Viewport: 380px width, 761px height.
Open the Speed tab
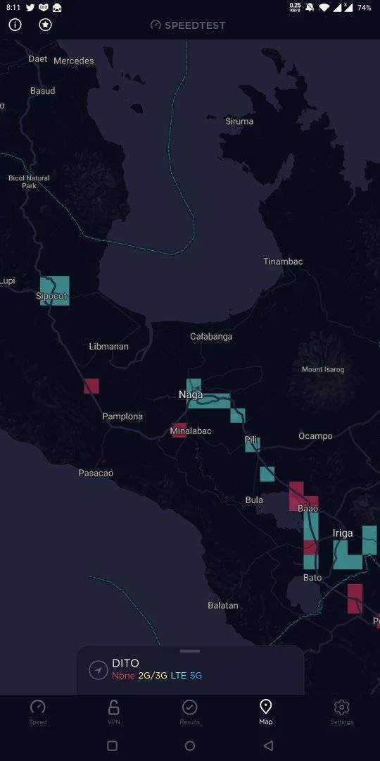(38, 712)
